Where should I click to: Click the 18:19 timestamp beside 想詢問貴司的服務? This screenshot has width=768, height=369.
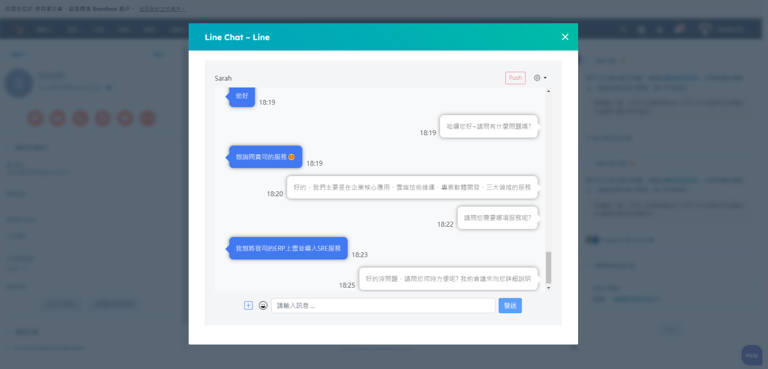pos(314,163)
